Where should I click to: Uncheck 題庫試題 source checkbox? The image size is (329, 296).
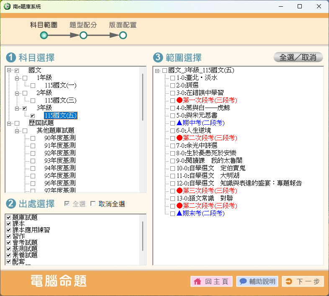[9, 217]
